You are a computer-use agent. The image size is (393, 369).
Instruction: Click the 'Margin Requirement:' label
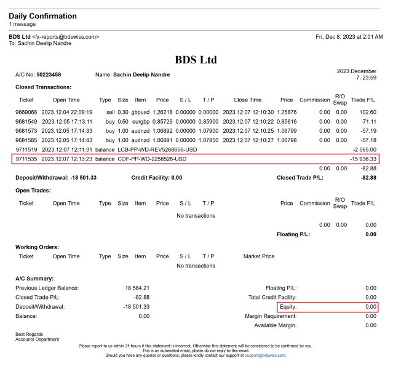271,316
